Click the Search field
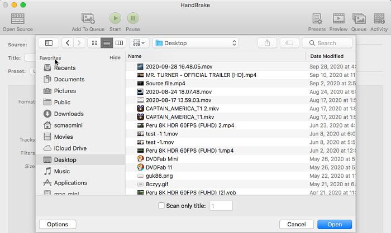The height and width of the screenshot is (233, 391). point(327,43)
